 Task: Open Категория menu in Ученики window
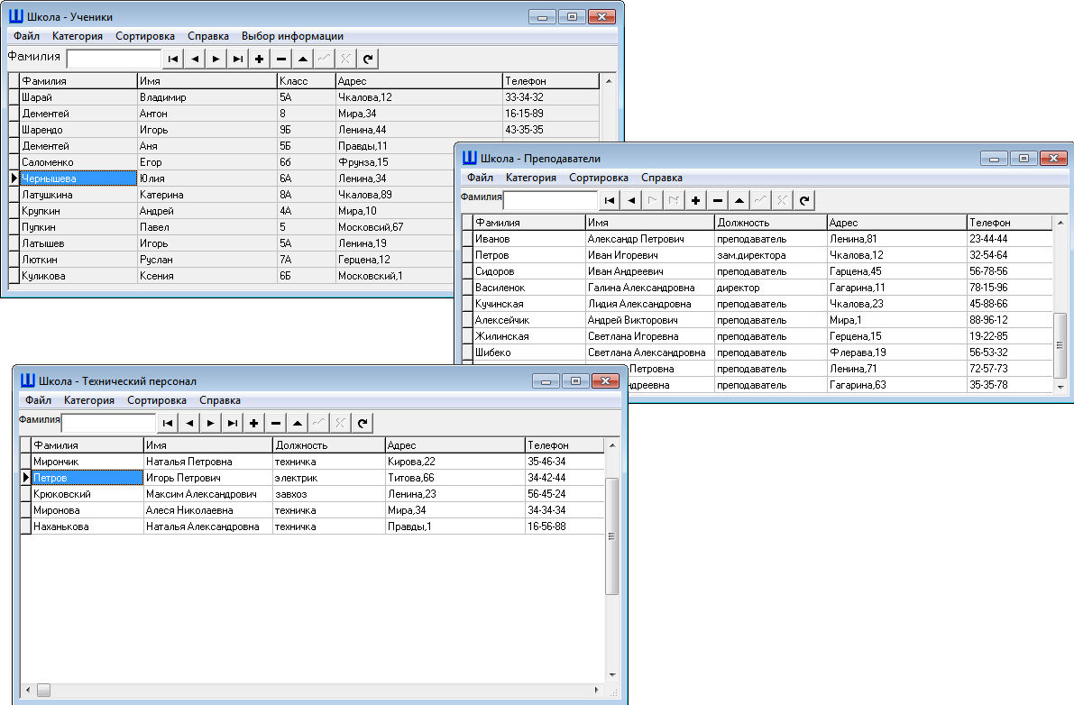[x=78, y=36]
